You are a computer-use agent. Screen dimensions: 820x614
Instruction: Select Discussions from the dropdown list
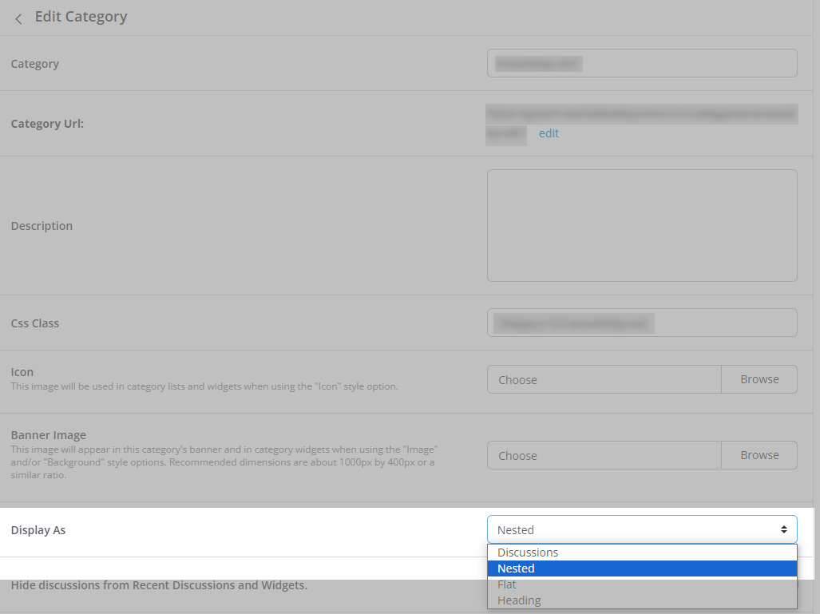coord(528,553)
